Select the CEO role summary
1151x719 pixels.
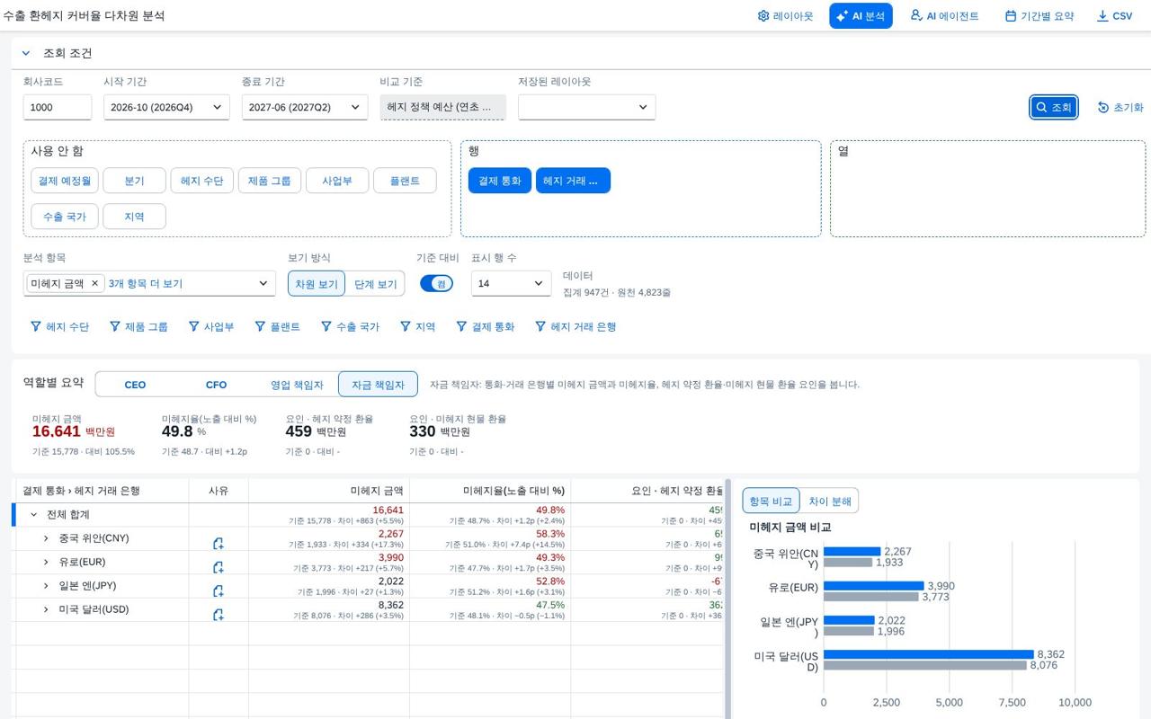tap(135, 385)
